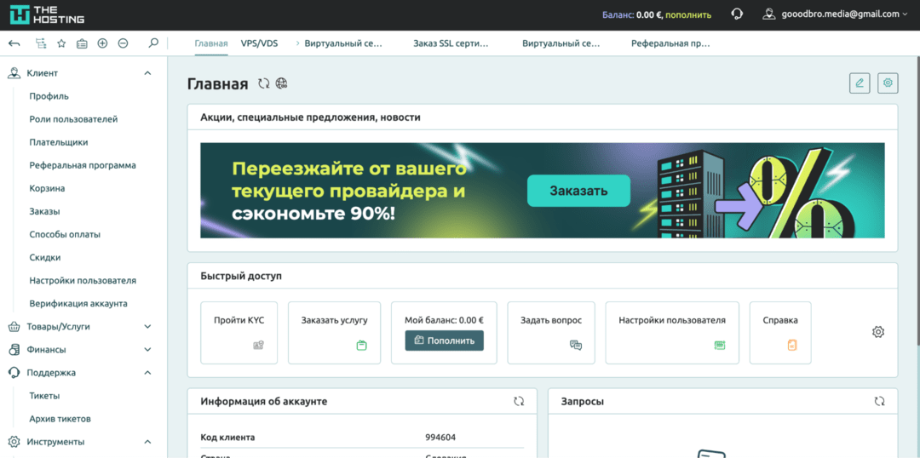The width and height of the screenshot is (920, 458).
Task: Click the menu tree structure icon
Action: tap(41, 43)
